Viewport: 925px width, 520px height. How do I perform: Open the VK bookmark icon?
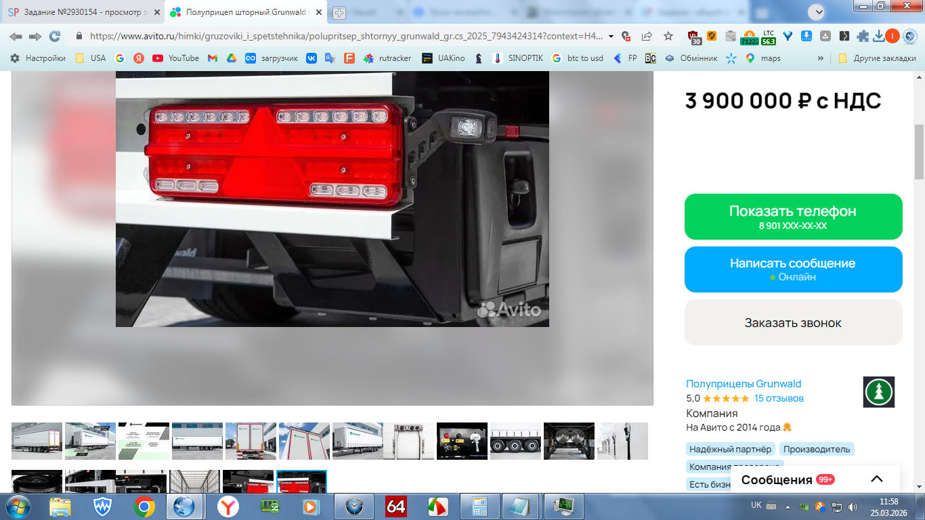pos(311,58)
